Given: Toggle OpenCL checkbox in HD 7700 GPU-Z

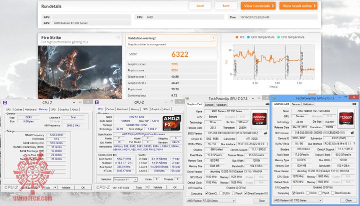Looking at the screenshot, I should (x=293, y=193).
